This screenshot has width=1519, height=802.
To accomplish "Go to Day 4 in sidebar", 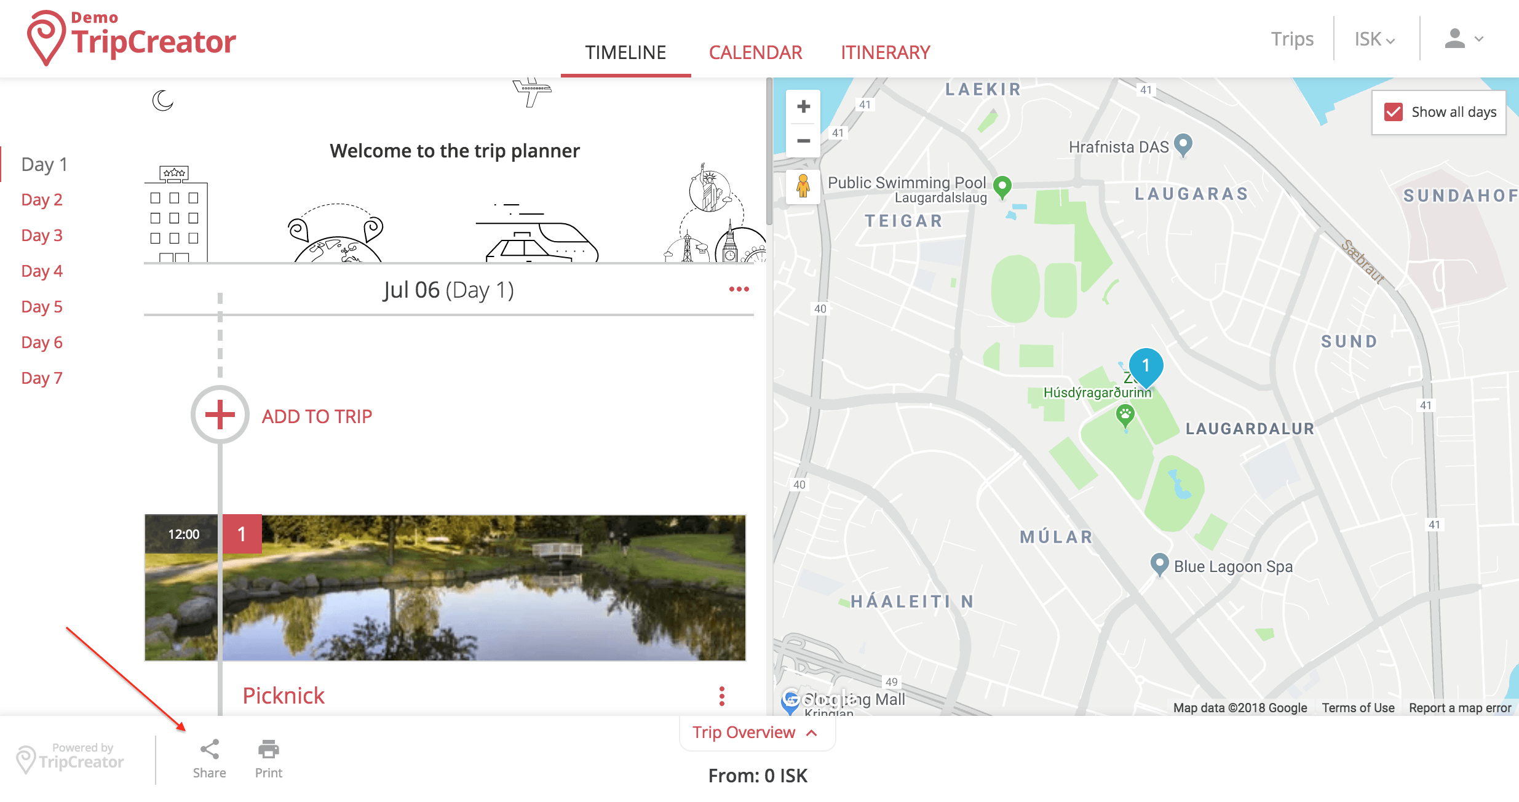I will coord(42,271).
